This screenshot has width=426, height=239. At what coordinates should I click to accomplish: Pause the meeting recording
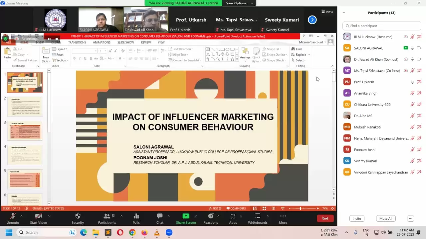coord(49,39)
